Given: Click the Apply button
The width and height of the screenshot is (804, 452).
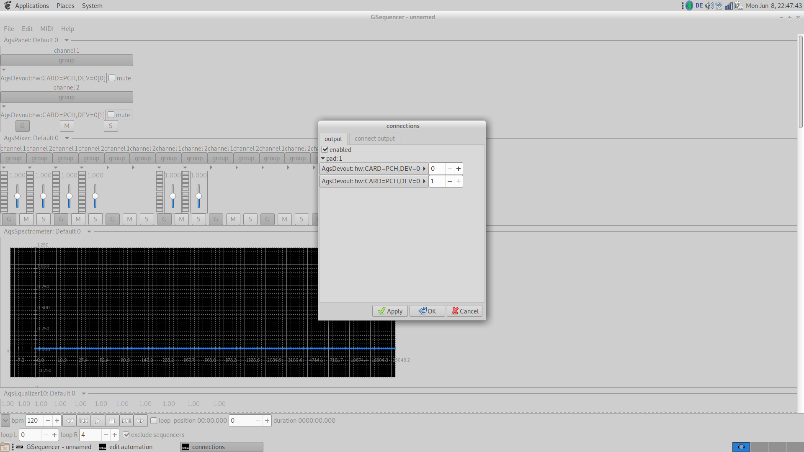Looking at the screenshot, I should pyautogui.click(x=390, y=311).
